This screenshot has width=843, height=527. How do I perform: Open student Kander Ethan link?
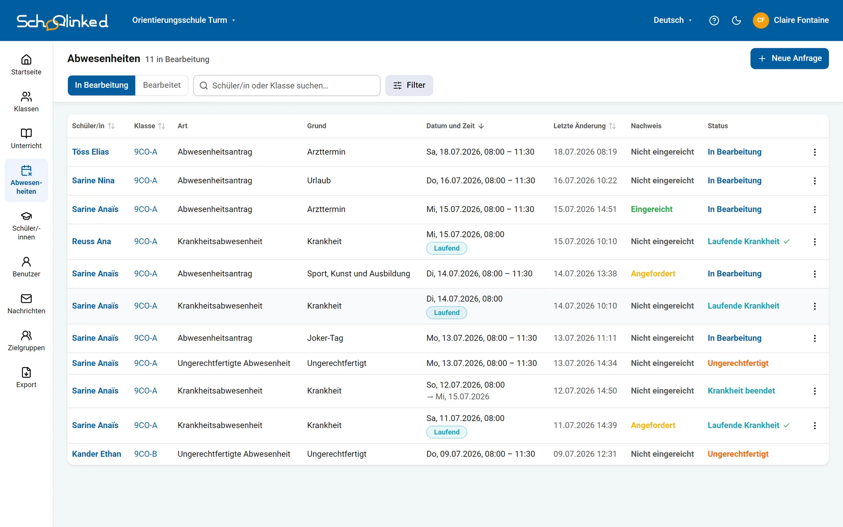[x=97, y=454]
